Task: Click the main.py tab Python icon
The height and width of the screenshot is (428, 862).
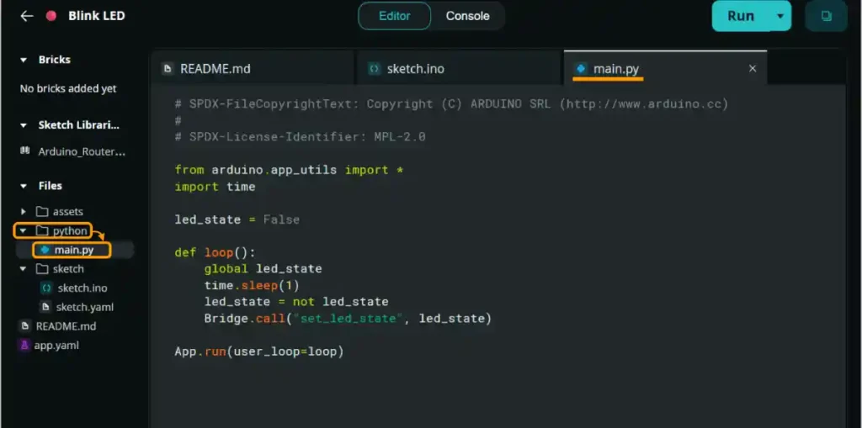Action: point(581,69)
